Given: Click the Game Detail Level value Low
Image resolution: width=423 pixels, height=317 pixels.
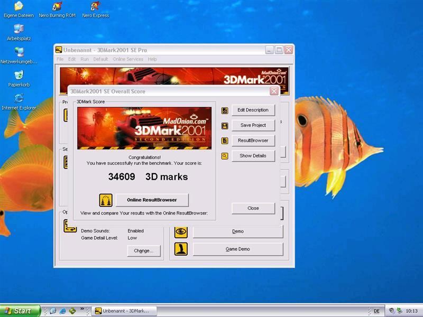Looking at the screenshot, I should pos(132,238).
